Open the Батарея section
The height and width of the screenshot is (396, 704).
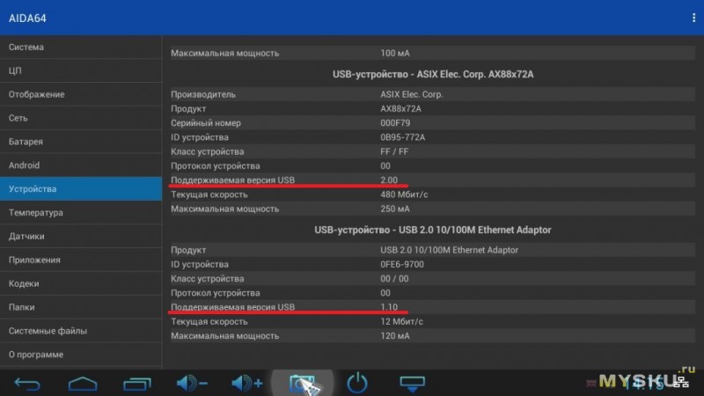[81, 142]
